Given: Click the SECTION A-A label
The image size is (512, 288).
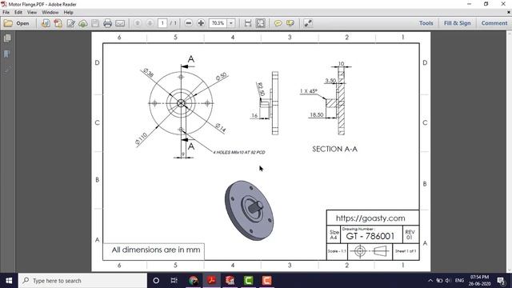Looking at the screenshot, I should [334, 150].
